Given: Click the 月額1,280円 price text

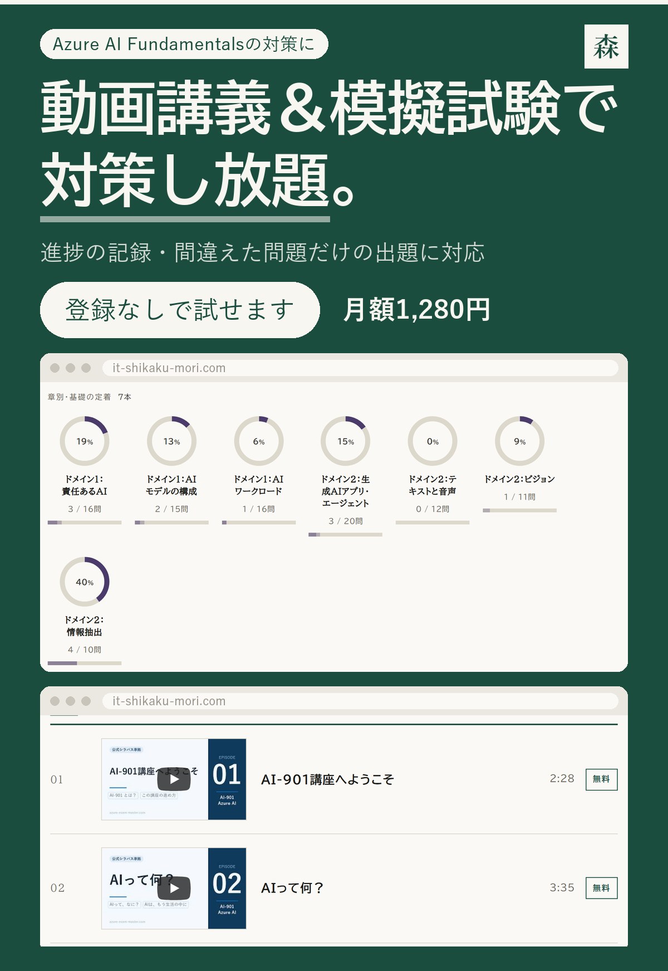Looking at the screenshot, I should (x=416, y=310).
